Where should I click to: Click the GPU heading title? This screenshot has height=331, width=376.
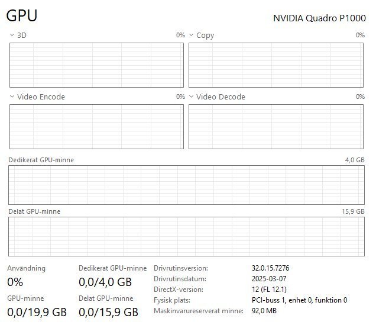tap(22, 16)
